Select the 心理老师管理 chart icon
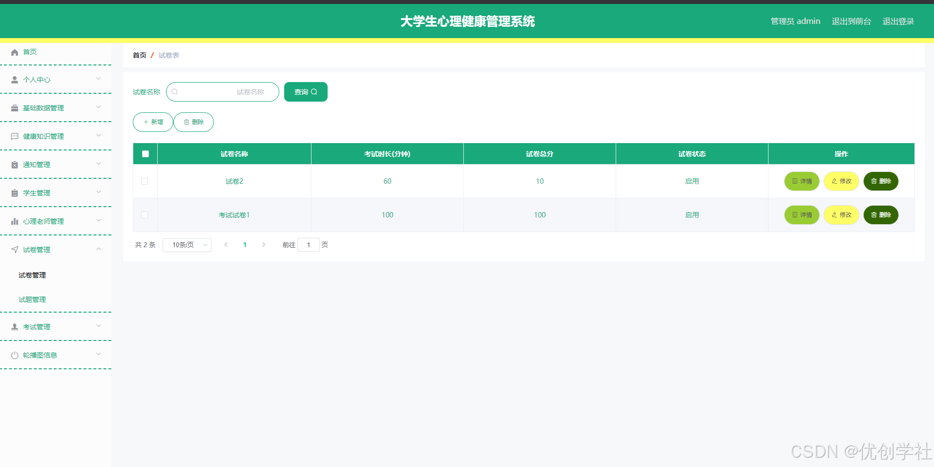The image size is (934, 467). coord(14,221)
